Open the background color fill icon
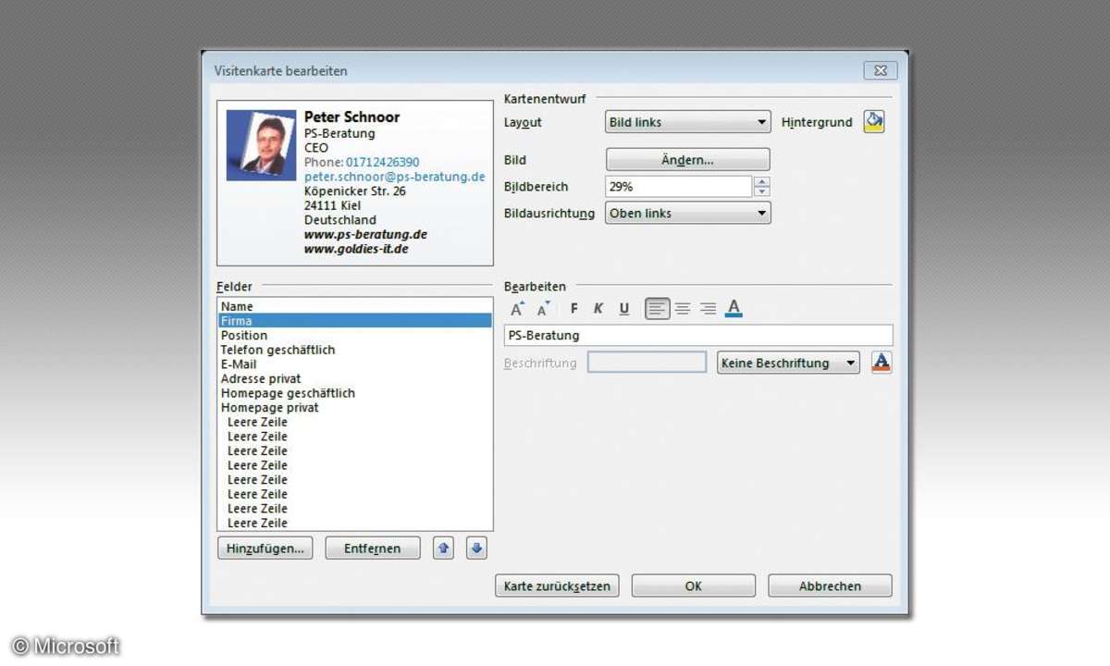This screenshot has height=666, width=1110. click(x=873, y=122)
